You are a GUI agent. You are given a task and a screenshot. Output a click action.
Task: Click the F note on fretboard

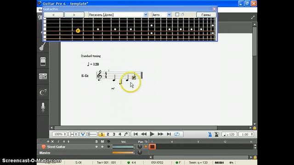[x=78, y=31]
